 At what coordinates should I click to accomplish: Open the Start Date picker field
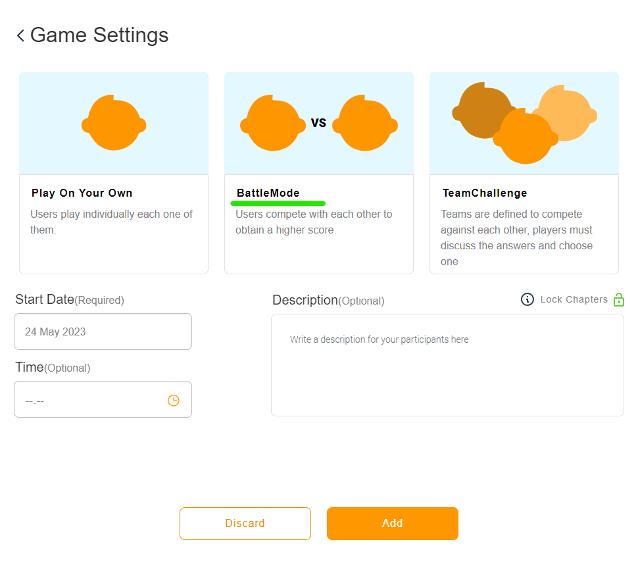pos(103,332)
